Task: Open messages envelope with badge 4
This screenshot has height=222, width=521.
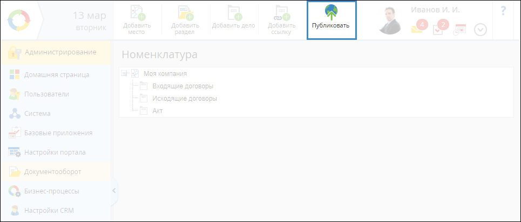Action: pyautogui.click(x=418, y=29)
